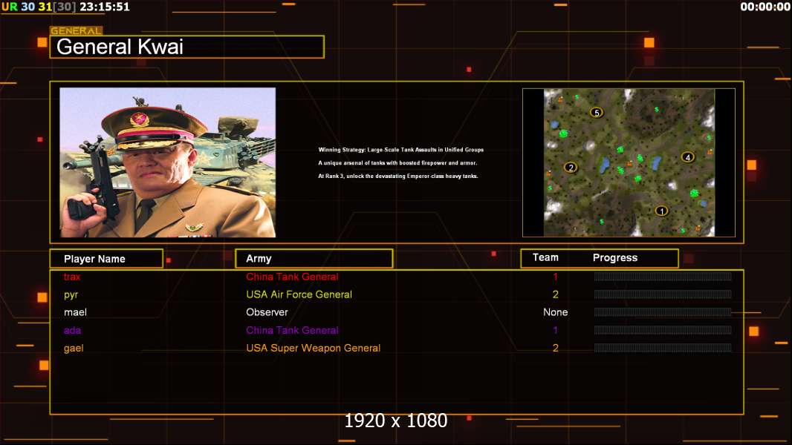Image resolution: width=792 pixels, height=445 pixels.
Task: Click the Progress column header label
Action: coord(614,257)
